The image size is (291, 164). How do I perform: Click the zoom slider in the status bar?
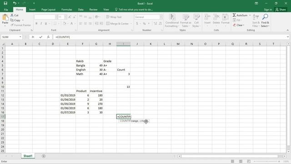(x=267, y=161)
